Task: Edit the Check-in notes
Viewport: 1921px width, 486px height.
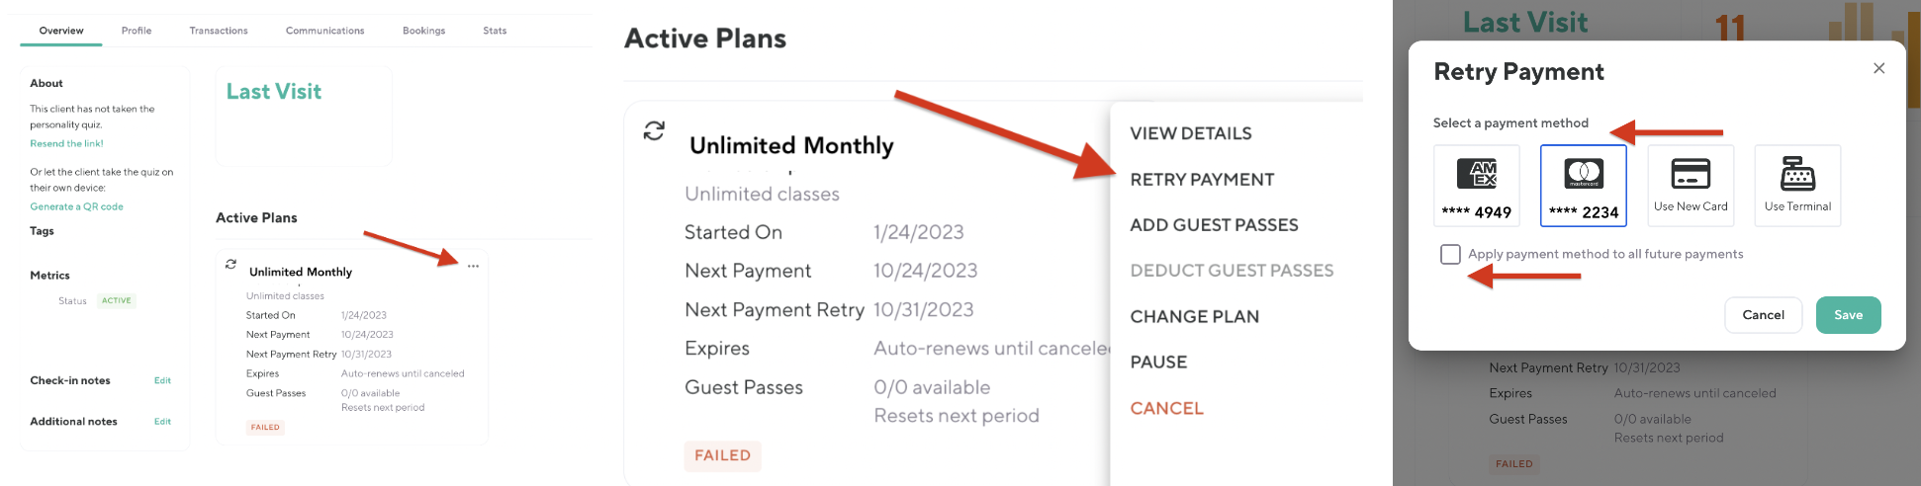Action: [x=162, y=380]
